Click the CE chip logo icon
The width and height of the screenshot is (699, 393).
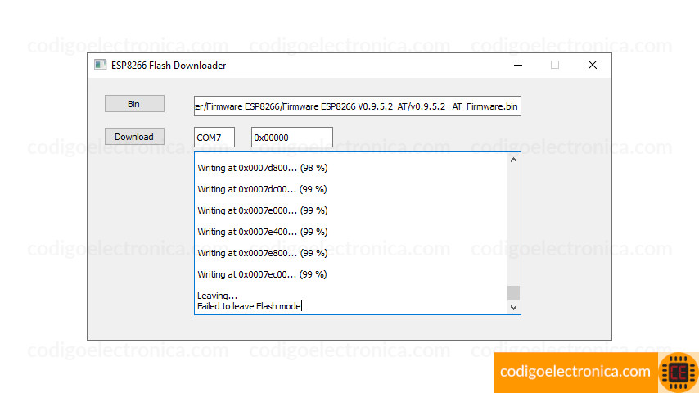[679, 373]
